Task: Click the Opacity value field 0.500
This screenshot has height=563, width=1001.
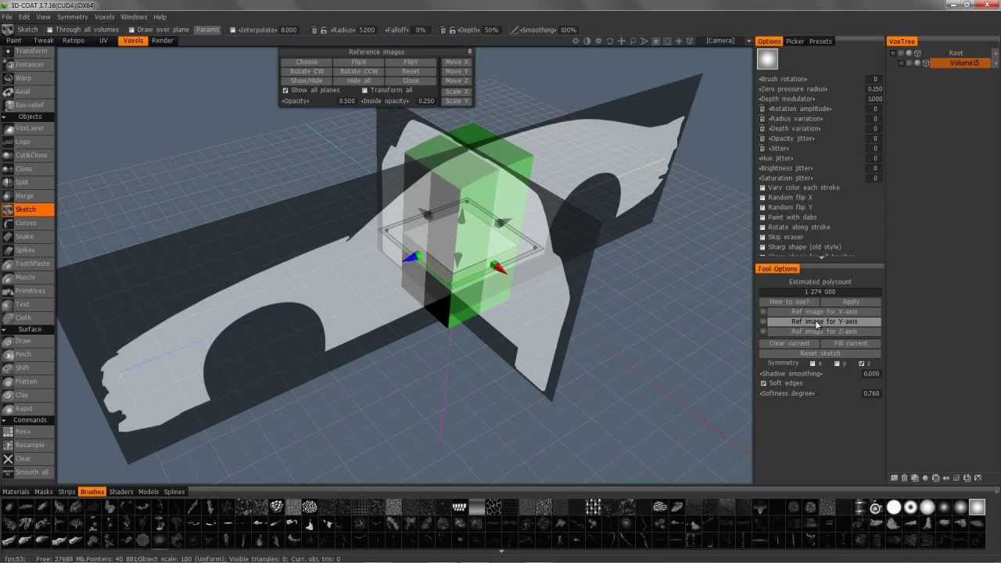Action: pos(346,101)
